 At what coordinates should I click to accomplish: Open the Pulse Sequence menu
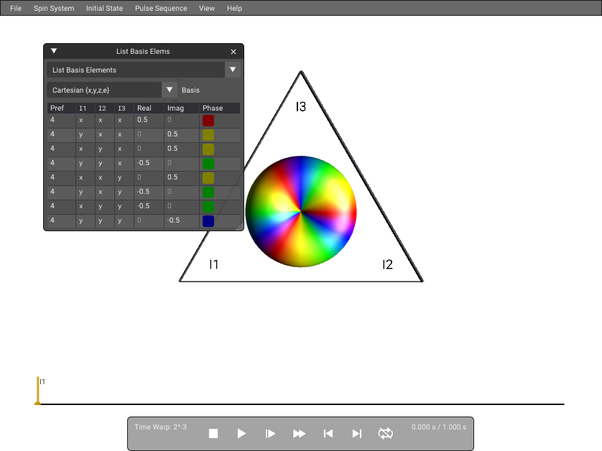click(x=161, y=8)
